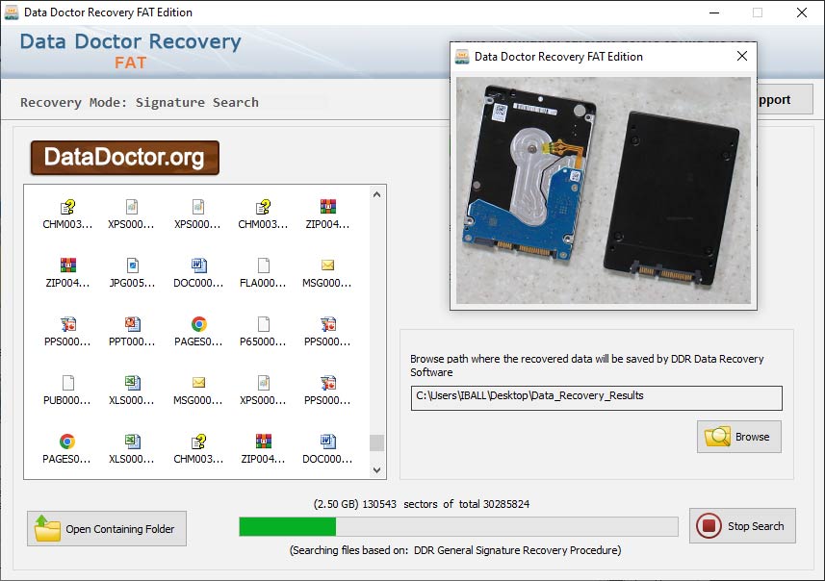
Task: Open the PAGES0 Chrome-icon recovered file
Action: tap(197, 325)
